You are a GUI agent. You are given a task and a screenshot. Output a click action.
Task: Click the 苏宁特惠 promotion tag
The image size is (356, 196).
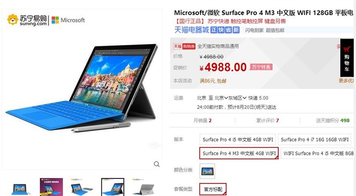point(261,67)
